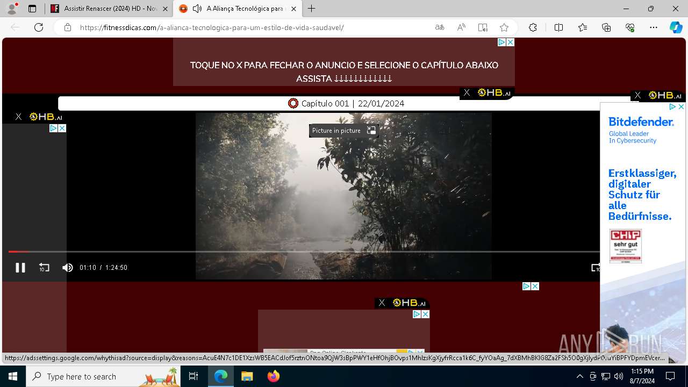Viewport: 688px width, 387px height.
Task: Close the A Aliança Tecnológica tab
Action: [x=293, y=9]
